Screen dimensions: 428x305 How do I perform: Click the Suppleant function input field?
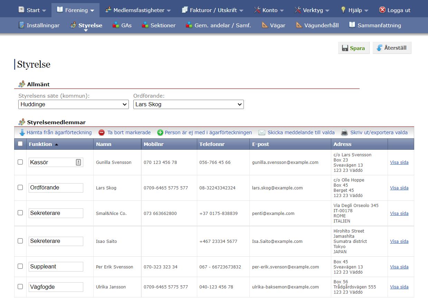click(56, 266)
